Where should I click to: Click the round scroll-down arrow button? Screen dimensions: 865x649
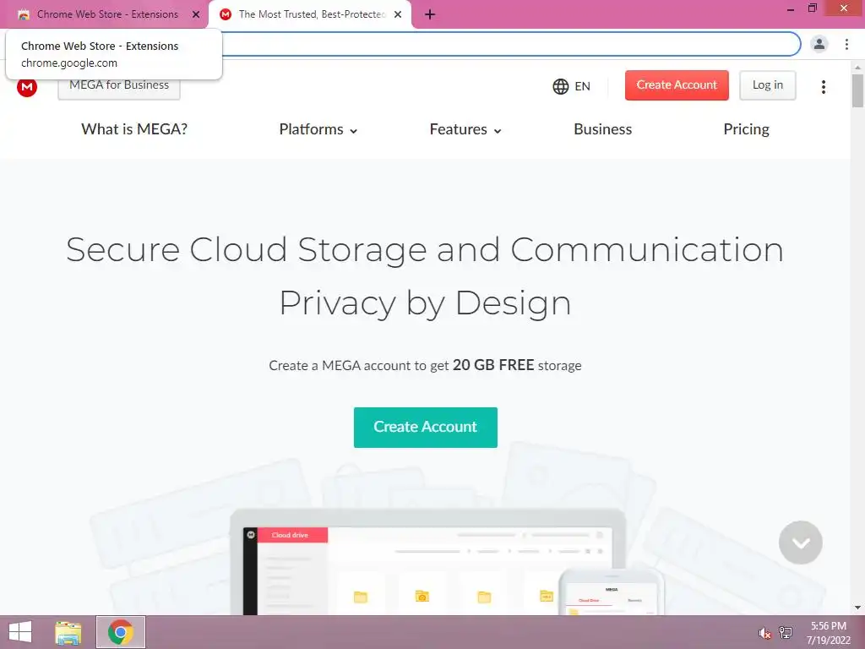tap(801, 543)
